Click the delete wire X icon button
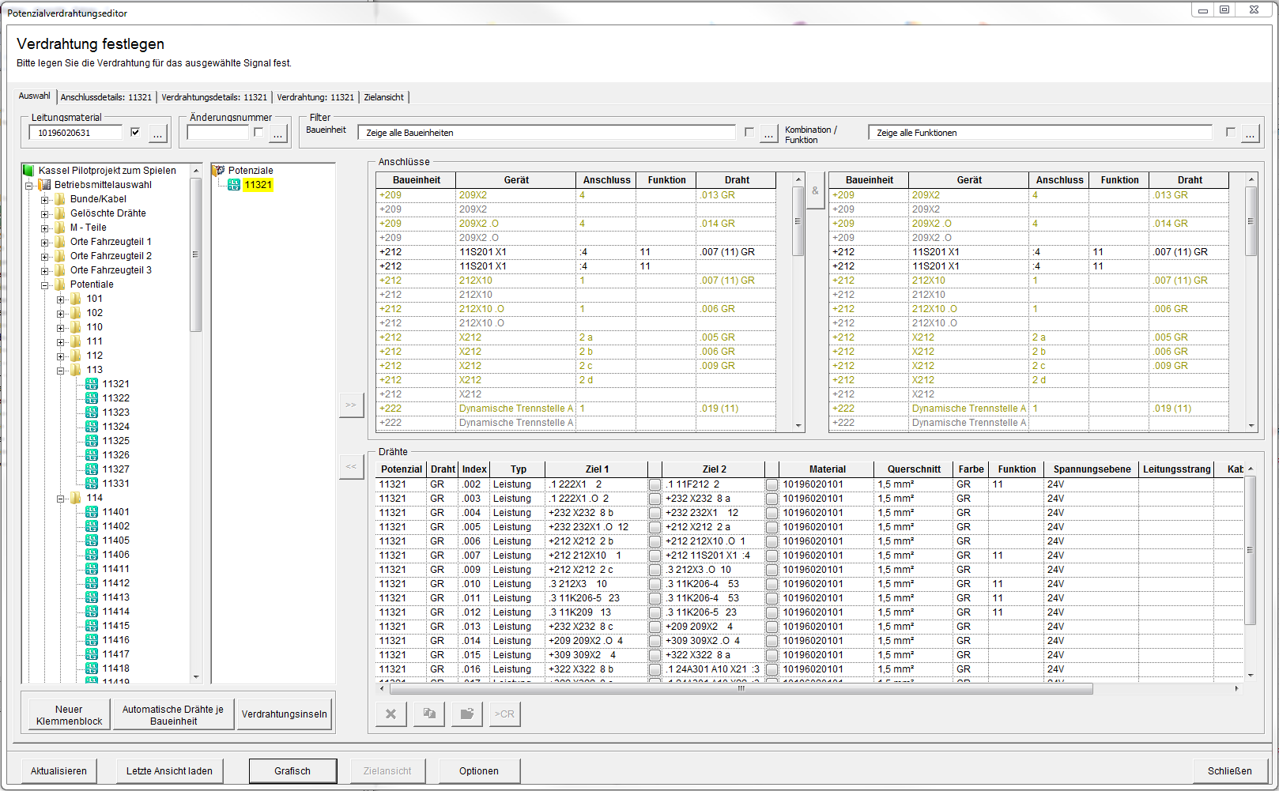The image size is (1279, 791). pyautogui.click(x=390, y=714)
